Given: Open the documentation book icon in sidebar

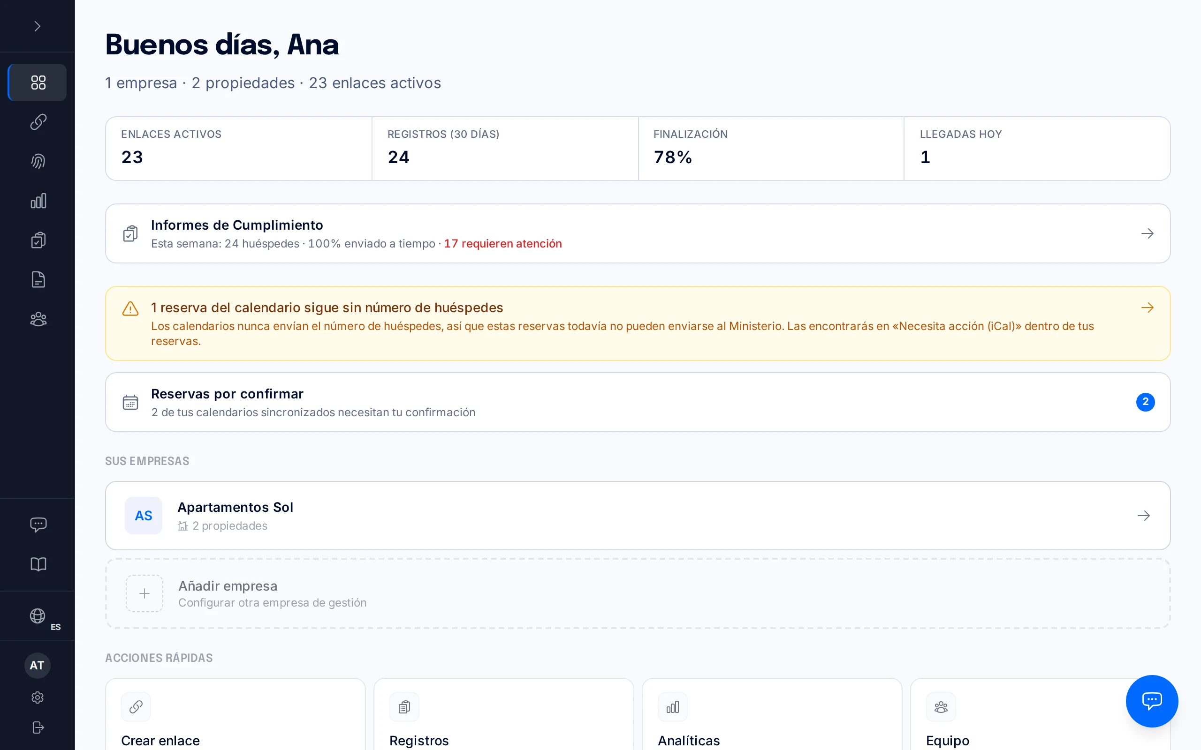Looking at the screenshot, I should [x=38, y=564].
